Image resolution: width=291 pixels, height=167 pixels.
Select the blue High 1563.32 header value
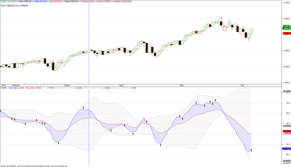41,1
